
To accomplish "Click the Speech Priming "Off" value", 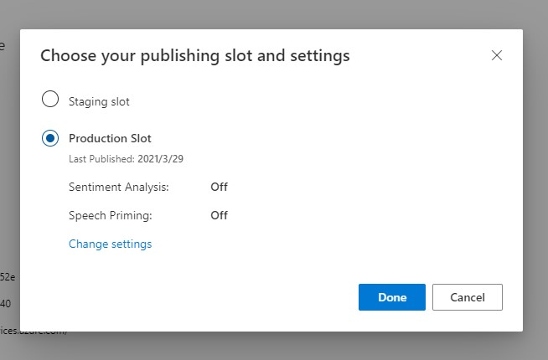I will click(x=219, y=215).
